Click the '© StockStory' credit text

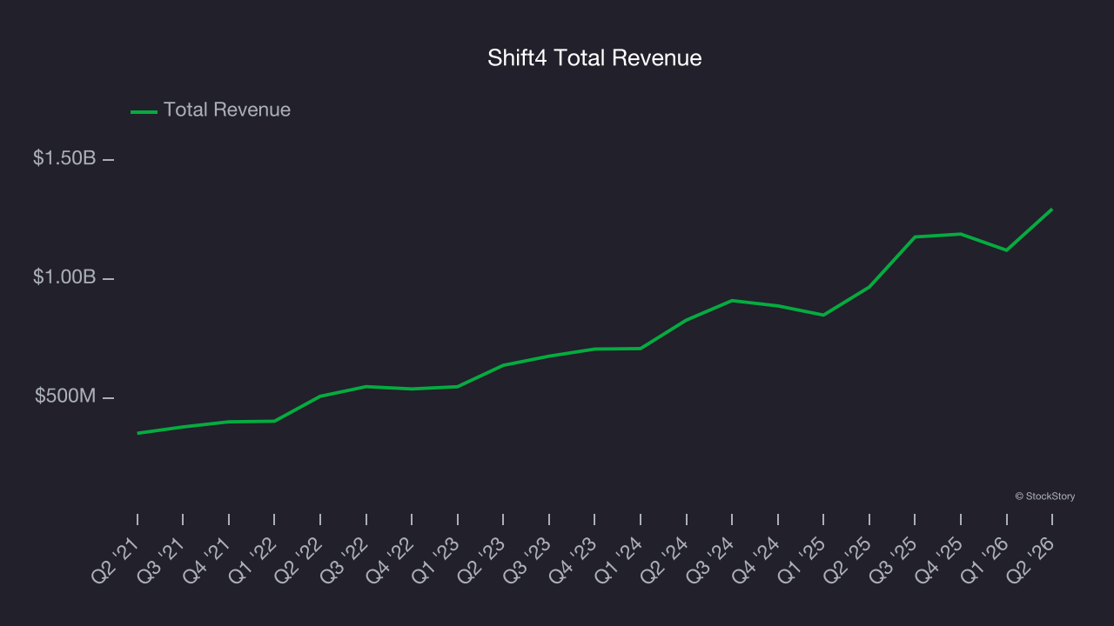1045,496
